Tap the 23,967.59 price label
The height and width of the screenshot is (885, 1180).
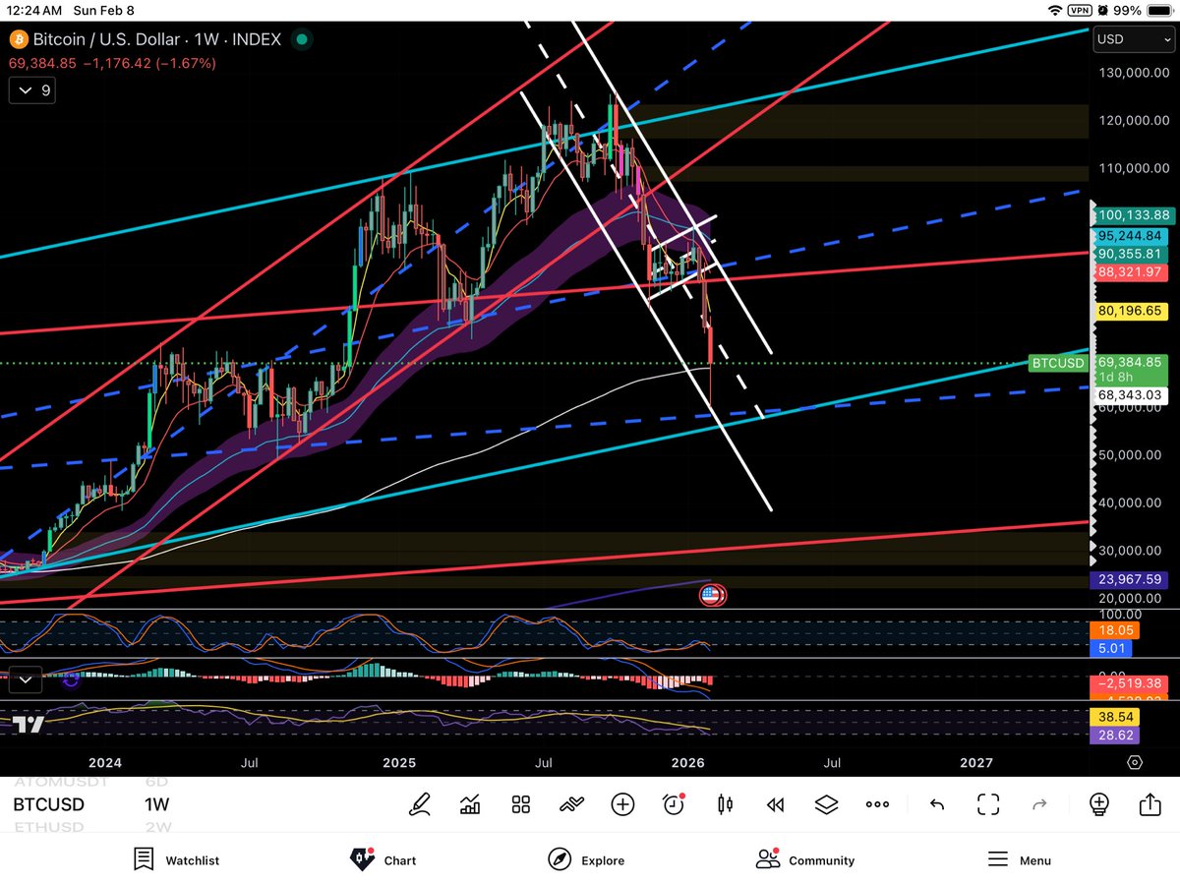1130,580
